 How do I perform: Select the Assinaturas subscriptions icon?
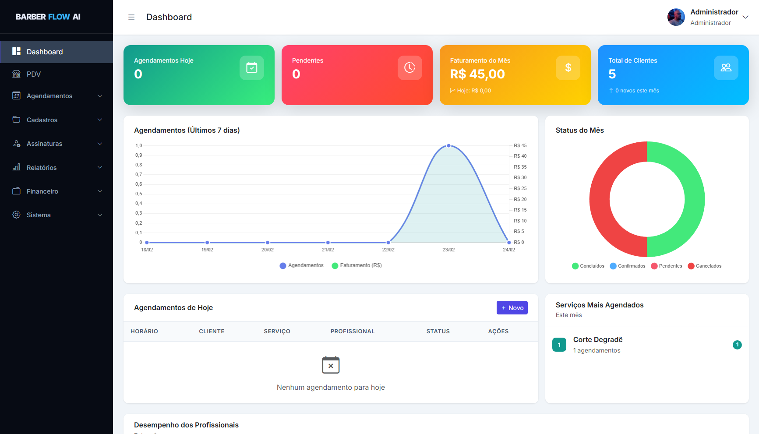pyautogui.click(x=16, y=143)
